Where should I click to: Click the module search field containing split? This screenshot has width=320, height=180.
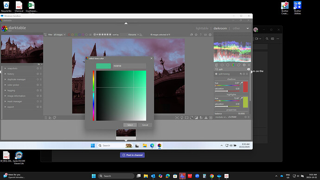pyautogui.click(x=232, y=69)
